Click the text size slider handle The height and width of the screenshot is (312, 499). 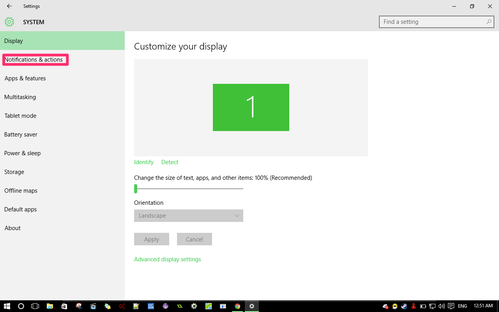136,188
